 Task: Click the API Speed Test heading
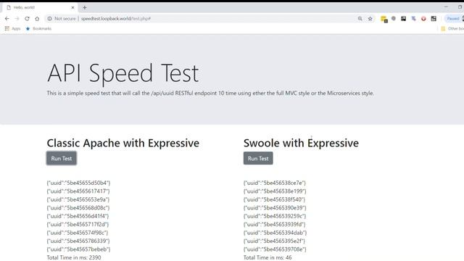point(123,73)
